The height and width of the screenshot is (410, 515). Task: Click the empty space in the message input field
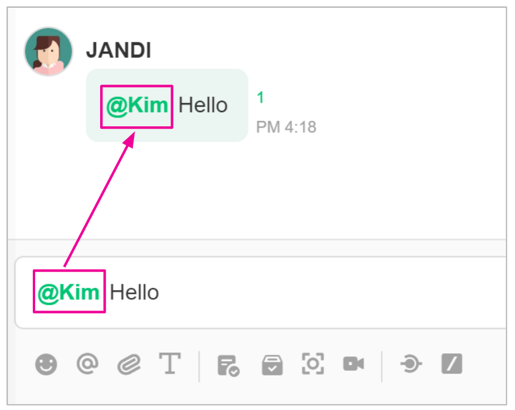(x=334, y=293)
